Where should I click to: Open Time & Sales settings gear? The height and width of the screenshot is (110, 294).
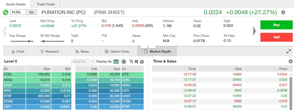coord(291,61)
